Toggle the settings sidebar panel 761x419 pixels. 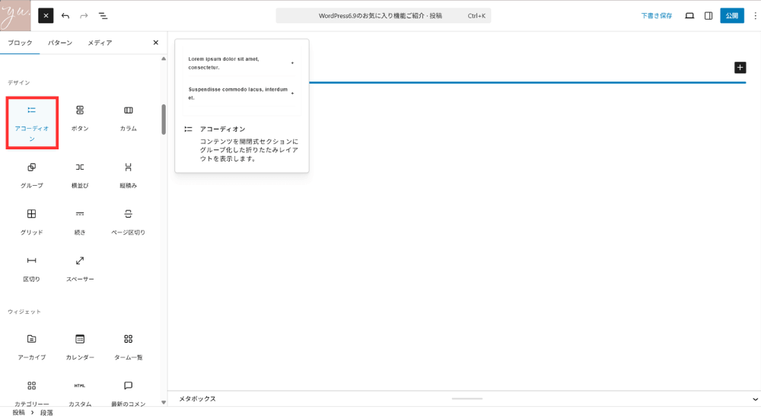[708, 16]
